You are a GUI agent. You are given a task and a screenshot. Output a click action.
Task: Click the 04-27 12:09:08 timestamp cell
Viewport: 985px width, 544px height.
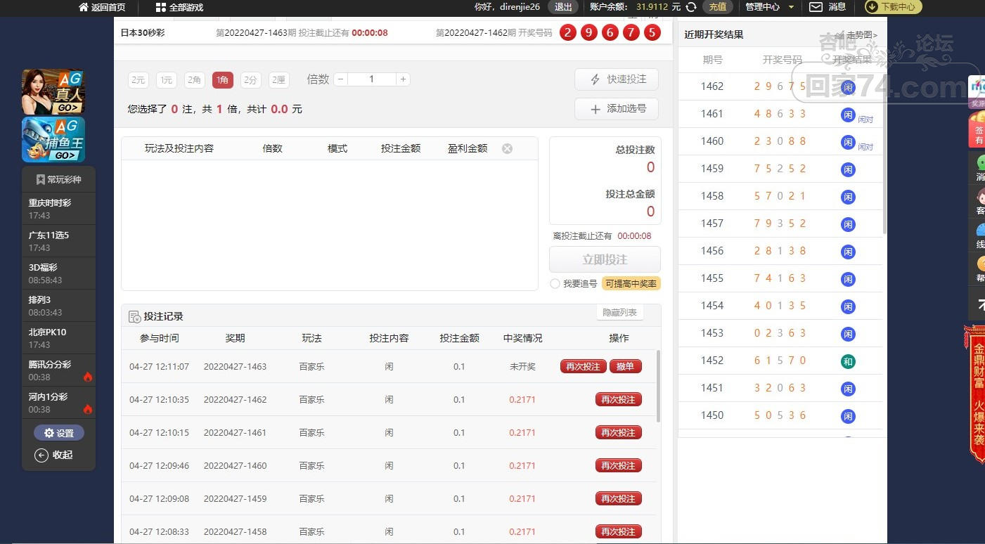click(x=159, y=498)
